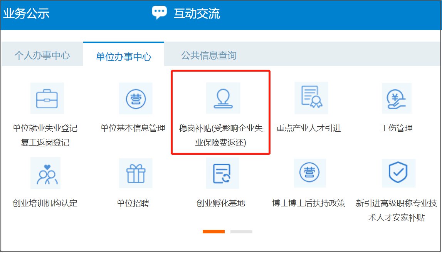Click the 营 icon above 单位基本信息管理
Image resolution: width=442 pixels, height=253 pixels.
tap(136, 98)
